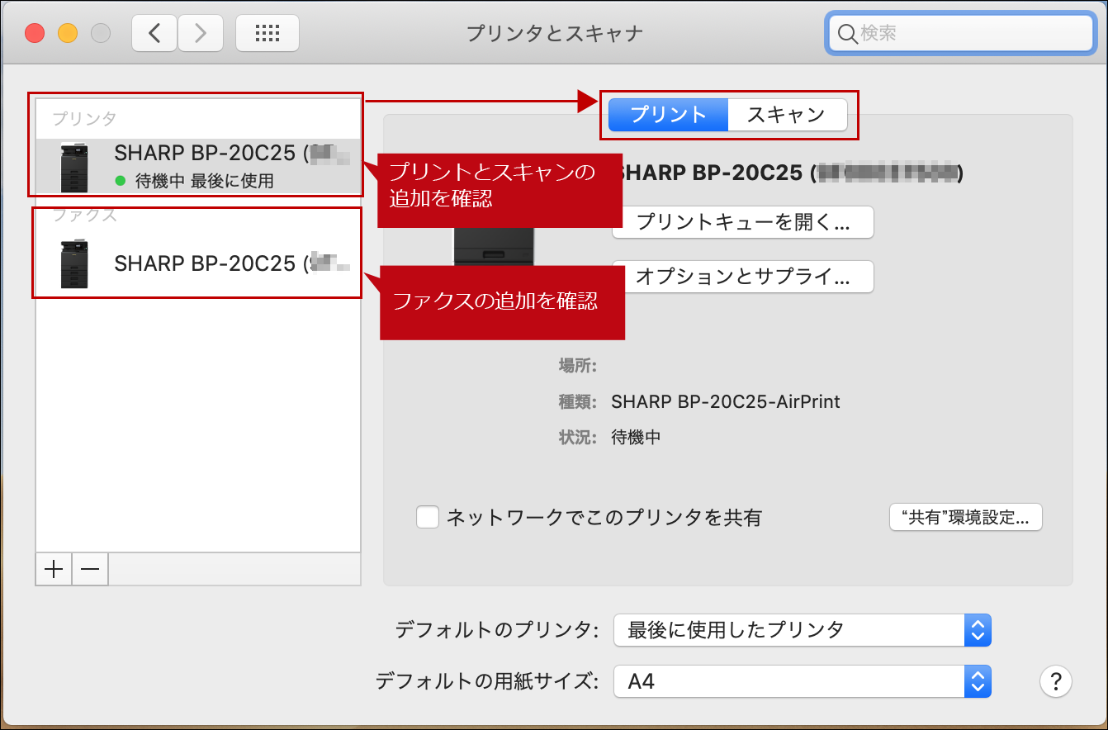Go forward with the right chevron button
1108x730 pixels.
[x=201, y=33]
